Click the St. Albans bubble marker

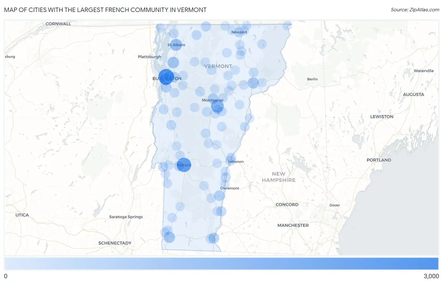176,45
